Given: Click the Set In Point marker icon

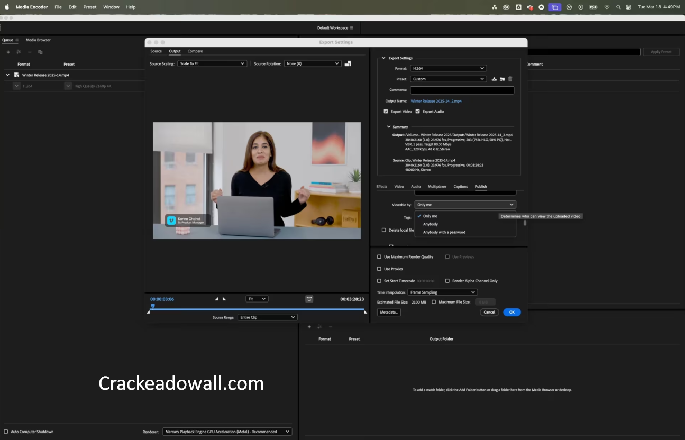Looking at the screenshot, I should [217, 299].
